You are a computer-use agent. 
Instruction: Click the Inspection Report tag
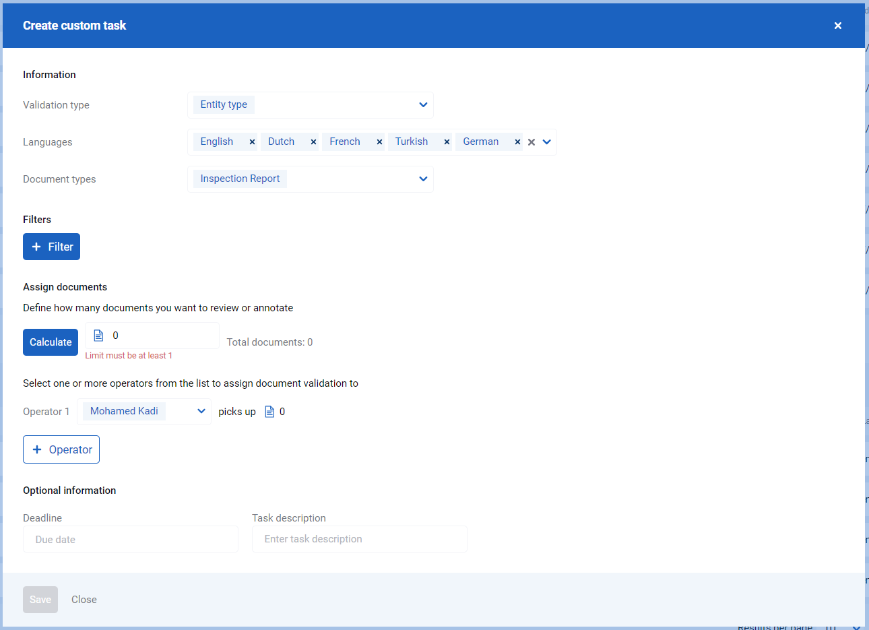[240, 179]
